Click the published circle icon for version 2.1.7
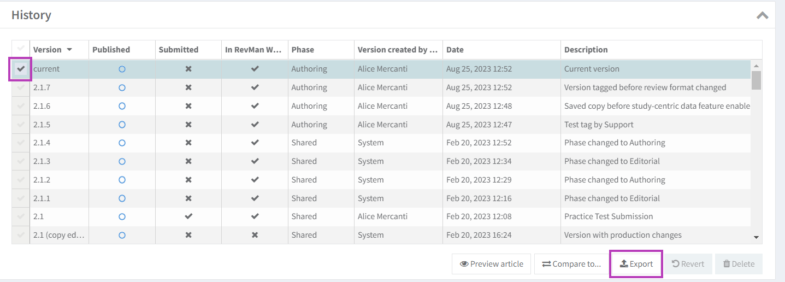 click(122, 87)
